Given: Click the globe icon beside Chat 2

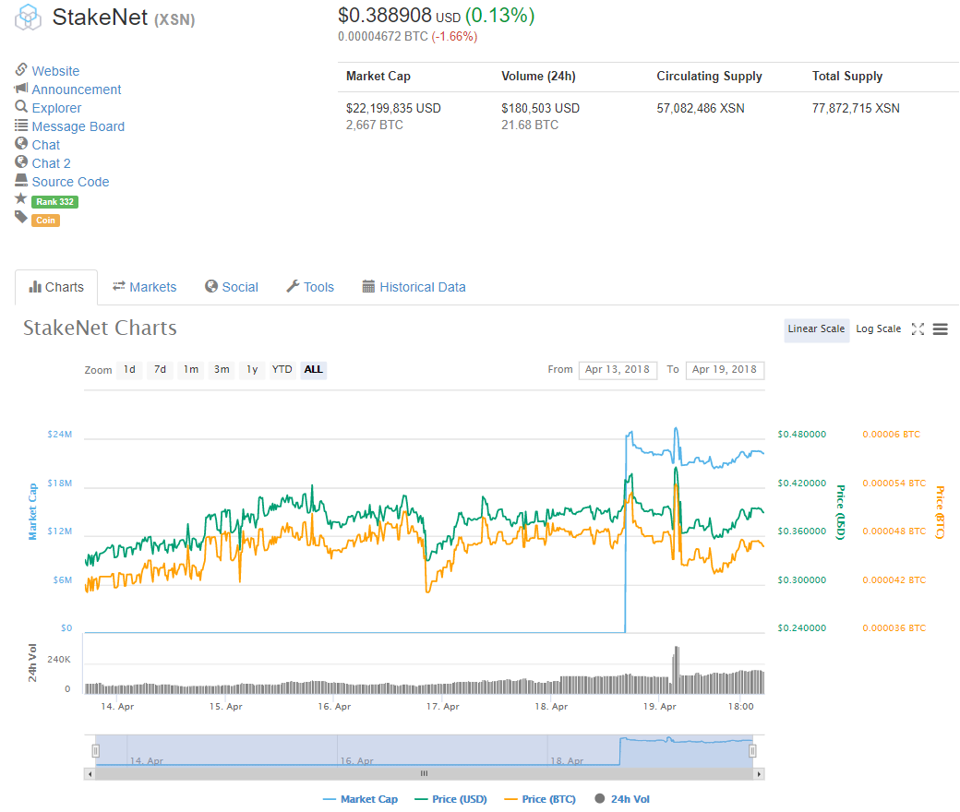Looking at the screenshot, I should pos(21,162).
